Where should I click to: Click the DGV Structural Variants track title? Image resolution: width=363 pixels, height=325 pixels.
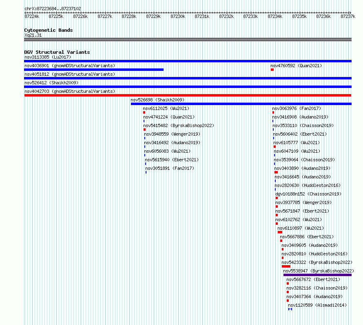tap(57, 52)
